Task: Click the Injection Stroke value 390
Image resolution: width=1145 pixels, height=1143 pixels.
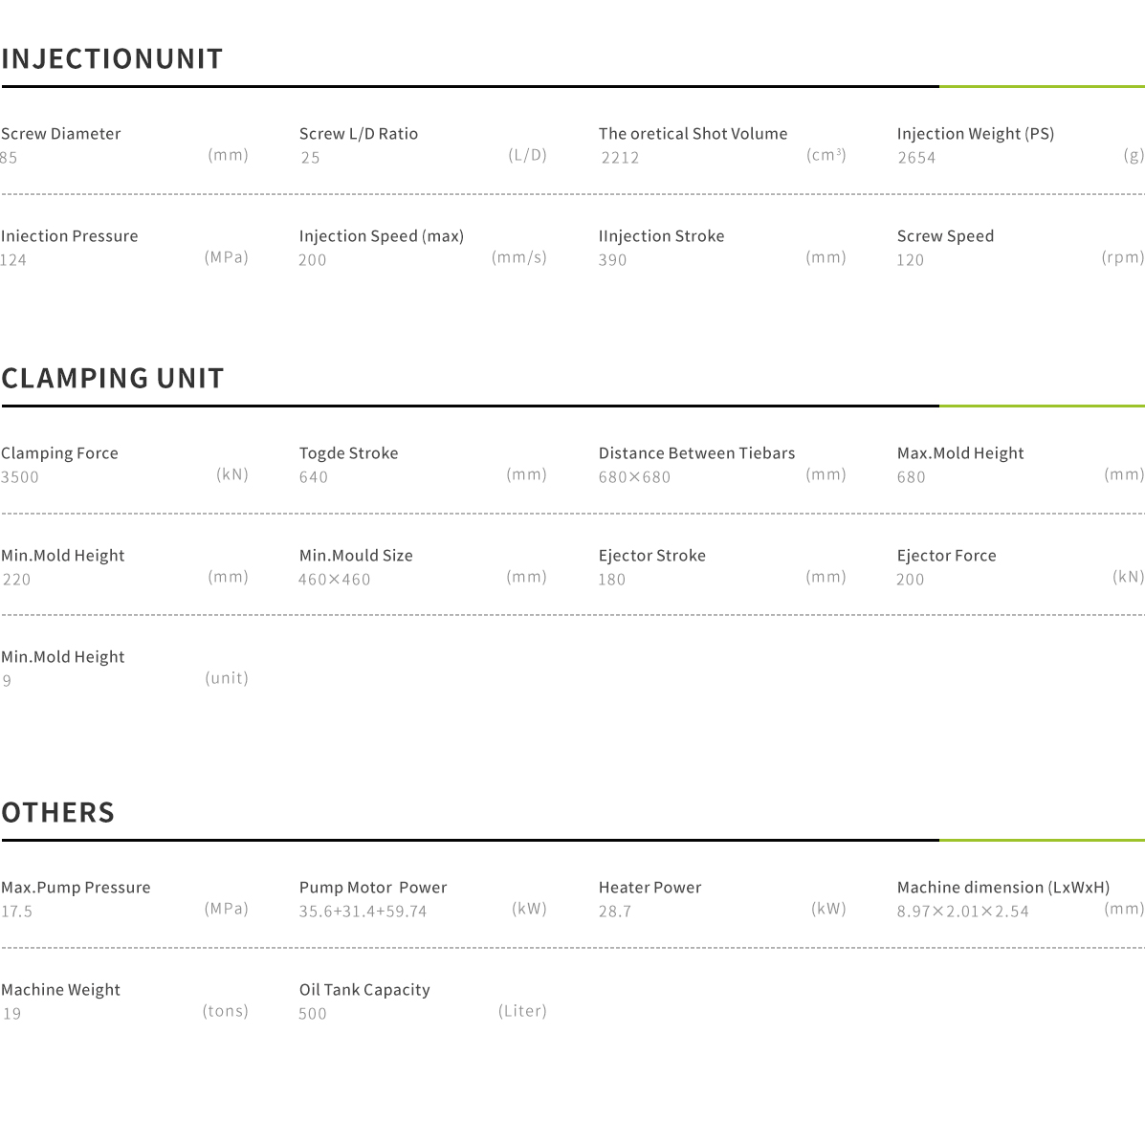Action: [x=613, y=260]
